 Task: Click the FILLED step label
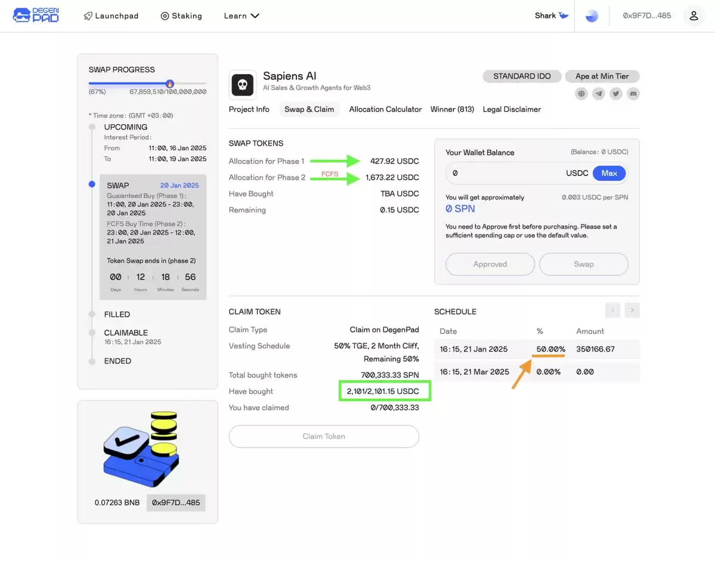click(x=117, y=315)
